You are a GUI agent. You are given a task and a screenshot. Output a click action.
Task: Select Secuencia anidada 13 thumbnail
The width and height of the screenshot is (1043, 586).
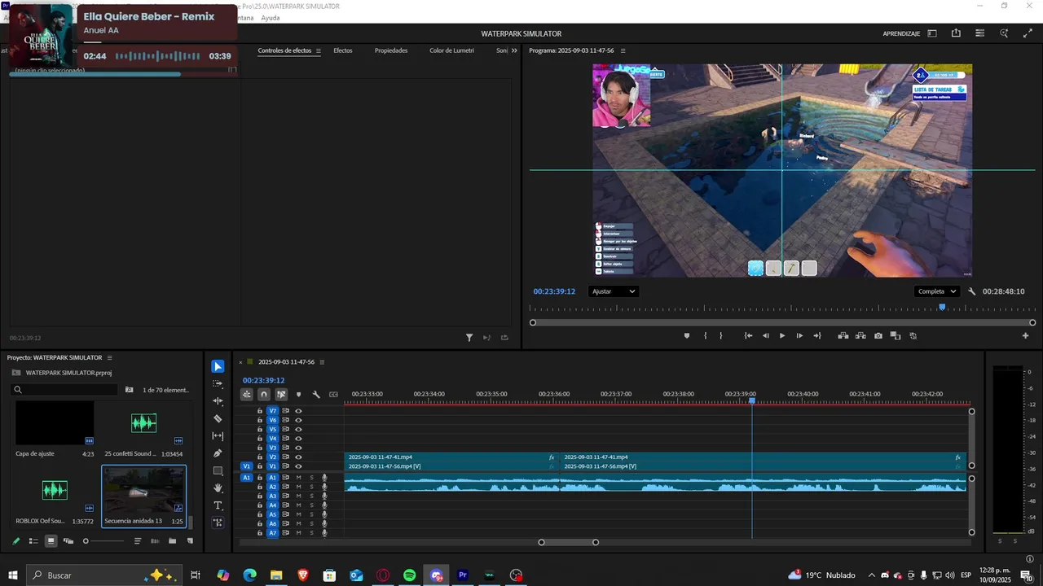143,490
